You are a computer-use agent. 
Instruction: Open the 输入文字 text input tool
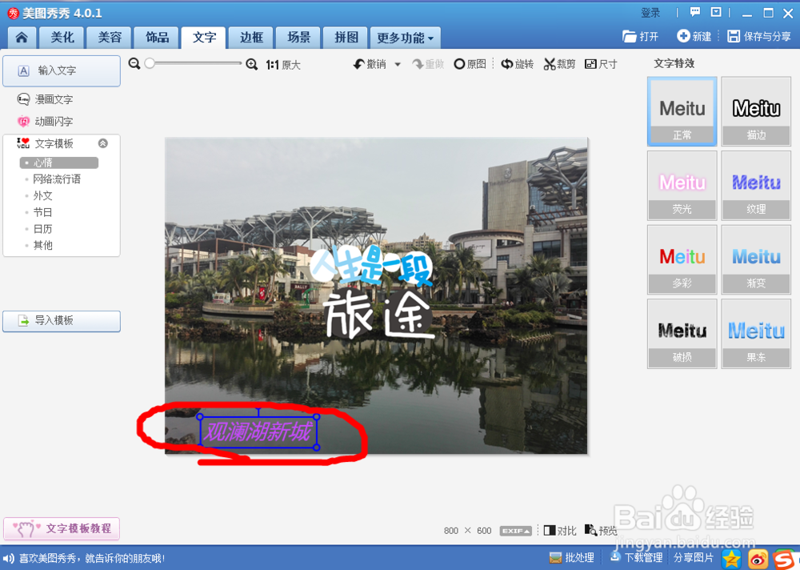click(61, 70)
